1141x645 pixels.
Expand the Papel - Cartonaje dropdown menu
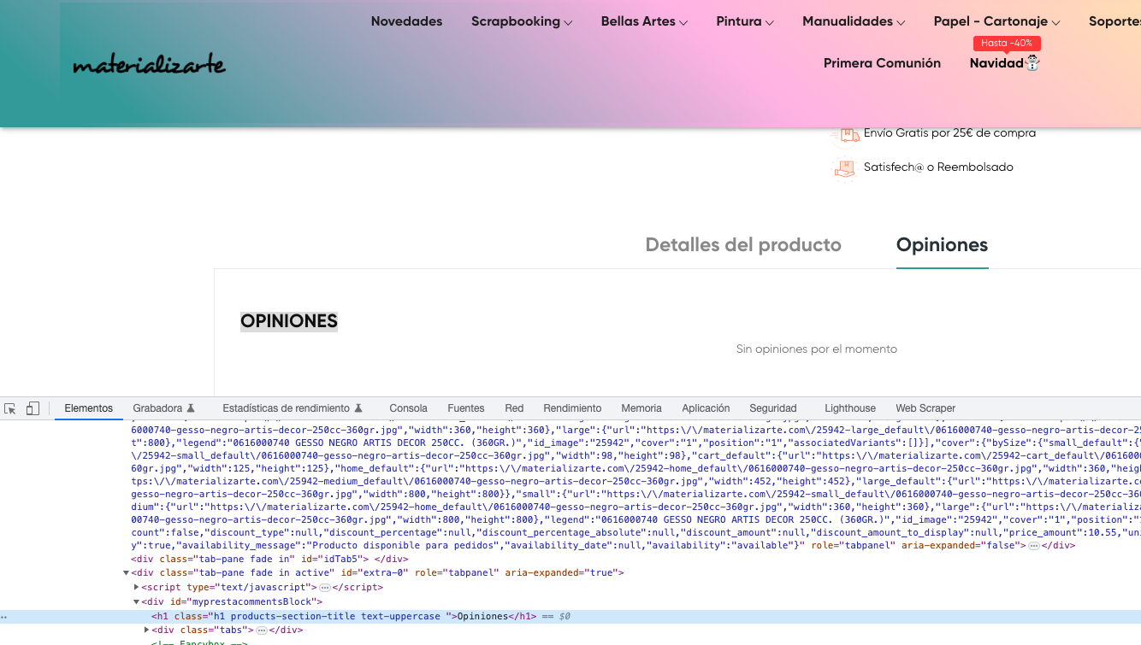pos(996,21)
